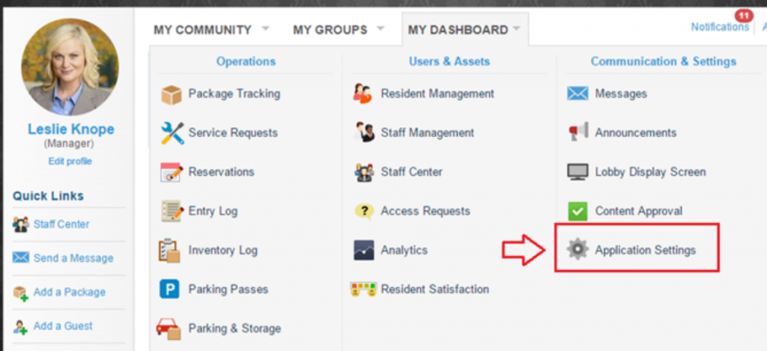
Task: Click the Reservations calendar icon
Action: pyautogui.click(x=172, y=172)
